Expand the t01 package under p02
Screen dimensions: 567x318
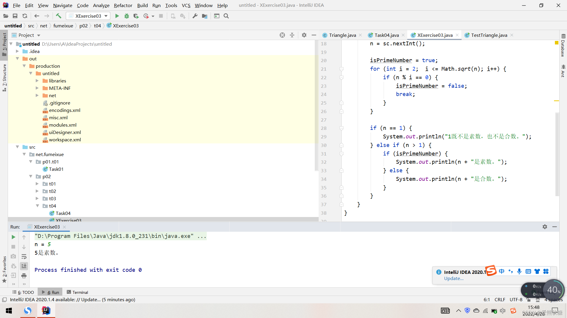tap(37, 184)
